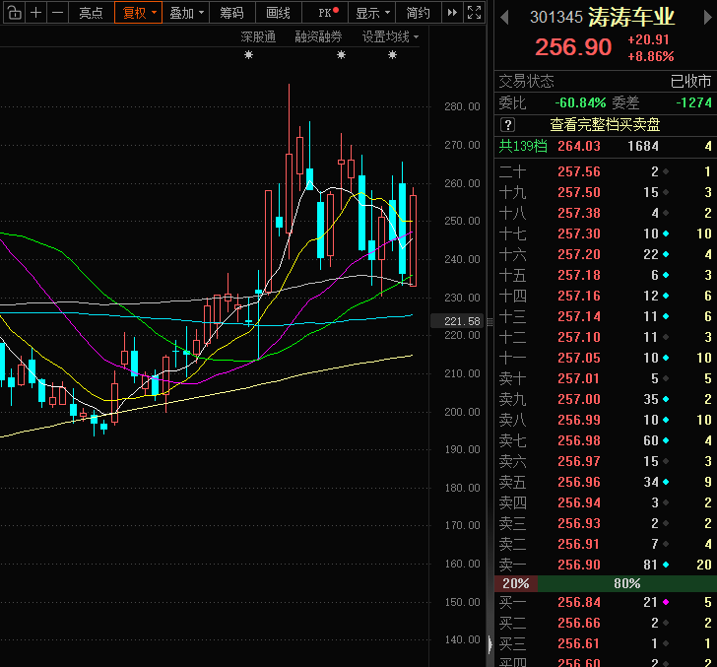Select buy level 买一 price 256.84

(579, 603)
